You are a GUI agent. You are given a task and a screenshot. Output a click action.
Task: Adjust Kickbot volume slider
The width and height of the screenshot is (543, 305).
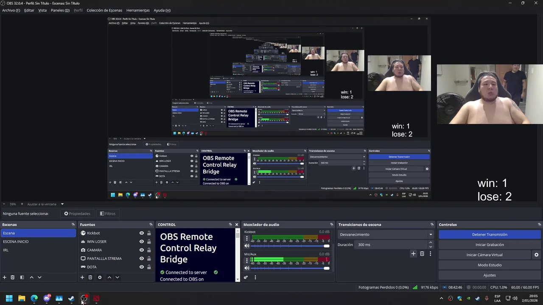(x=290, y=246)
